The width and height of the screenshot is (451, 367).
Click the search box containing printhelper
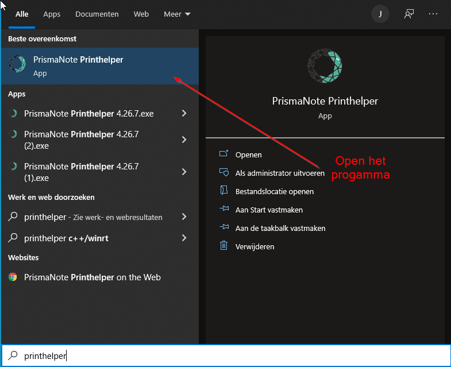click(226, 356)
